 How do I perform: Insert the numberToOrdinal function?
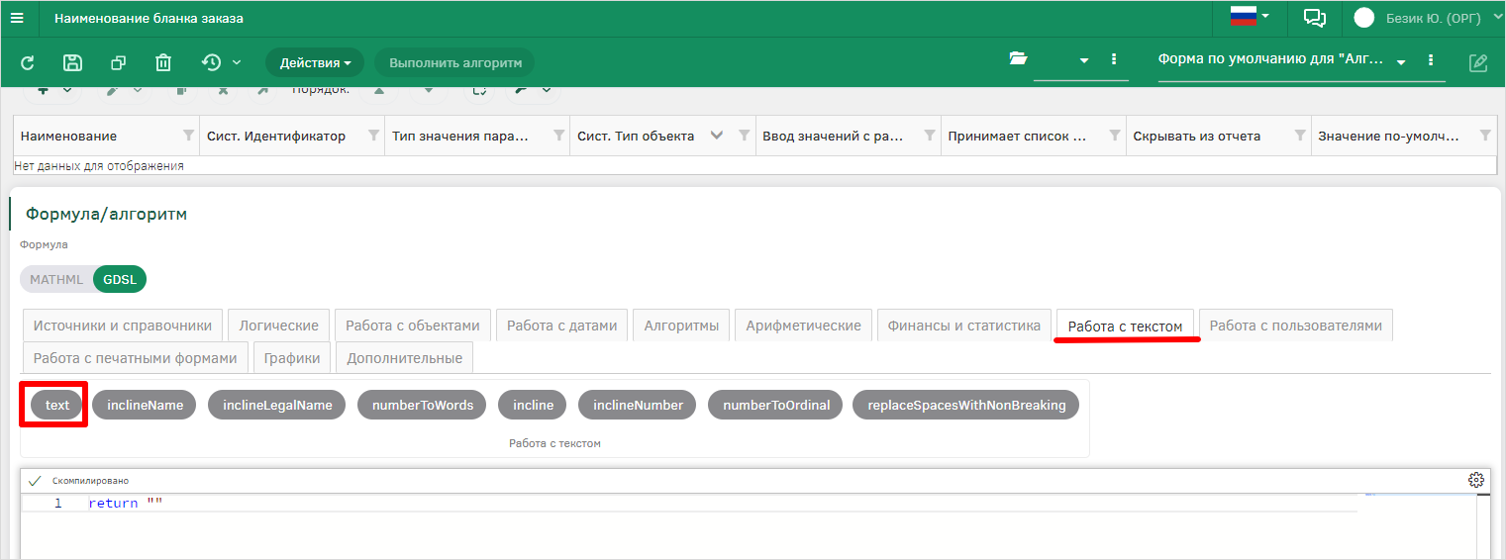pyautogui.click(x=776, y=405)
